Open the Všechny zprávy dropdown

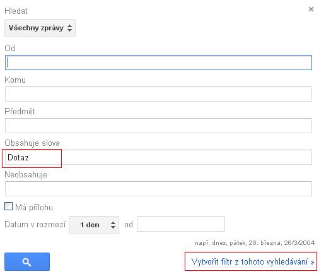click(40, 28)
